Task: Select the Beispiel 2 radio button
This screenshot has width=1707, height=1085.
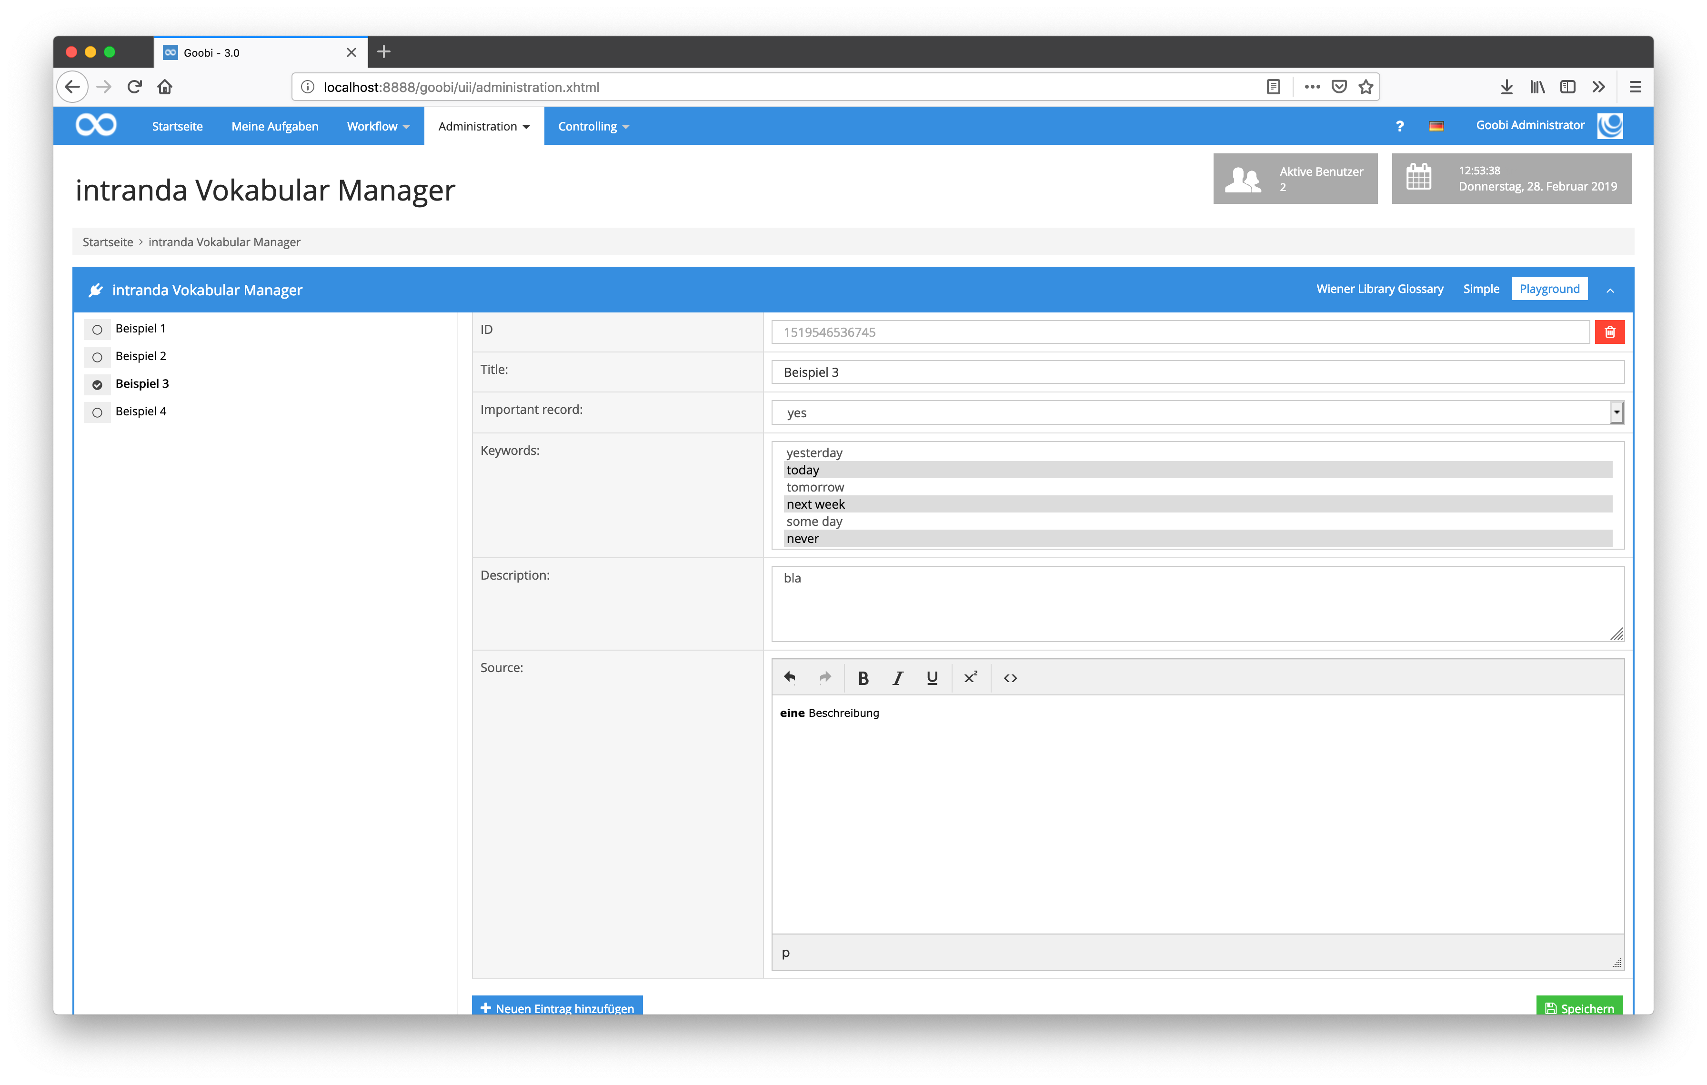Action: 97,357
